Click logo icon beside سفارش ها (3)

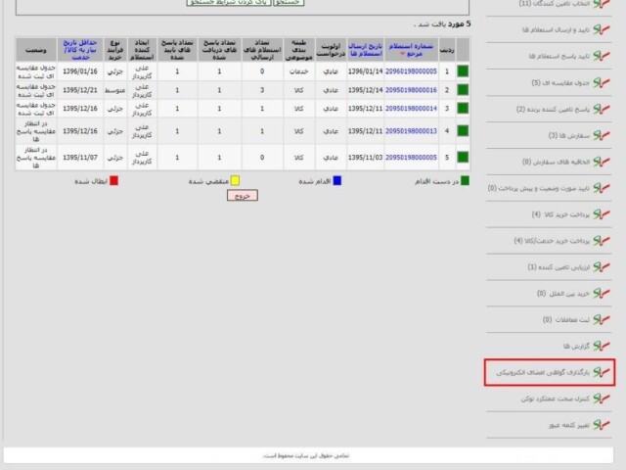[x=604, y=136]
